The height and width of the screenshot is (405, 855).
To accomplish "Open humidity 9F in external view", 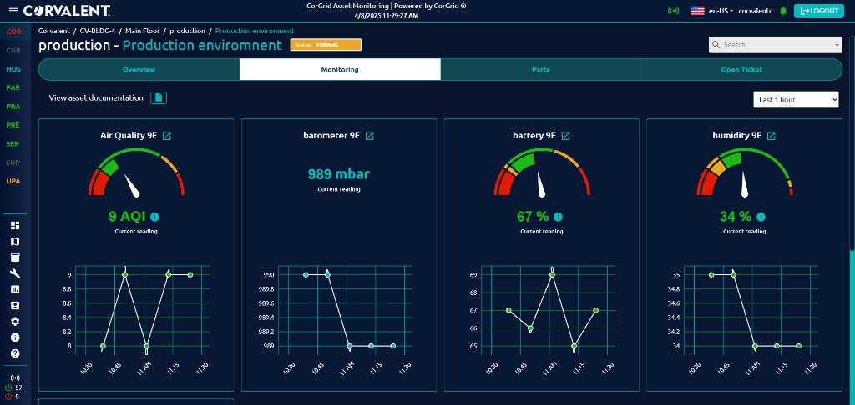I will coord(771,136).
